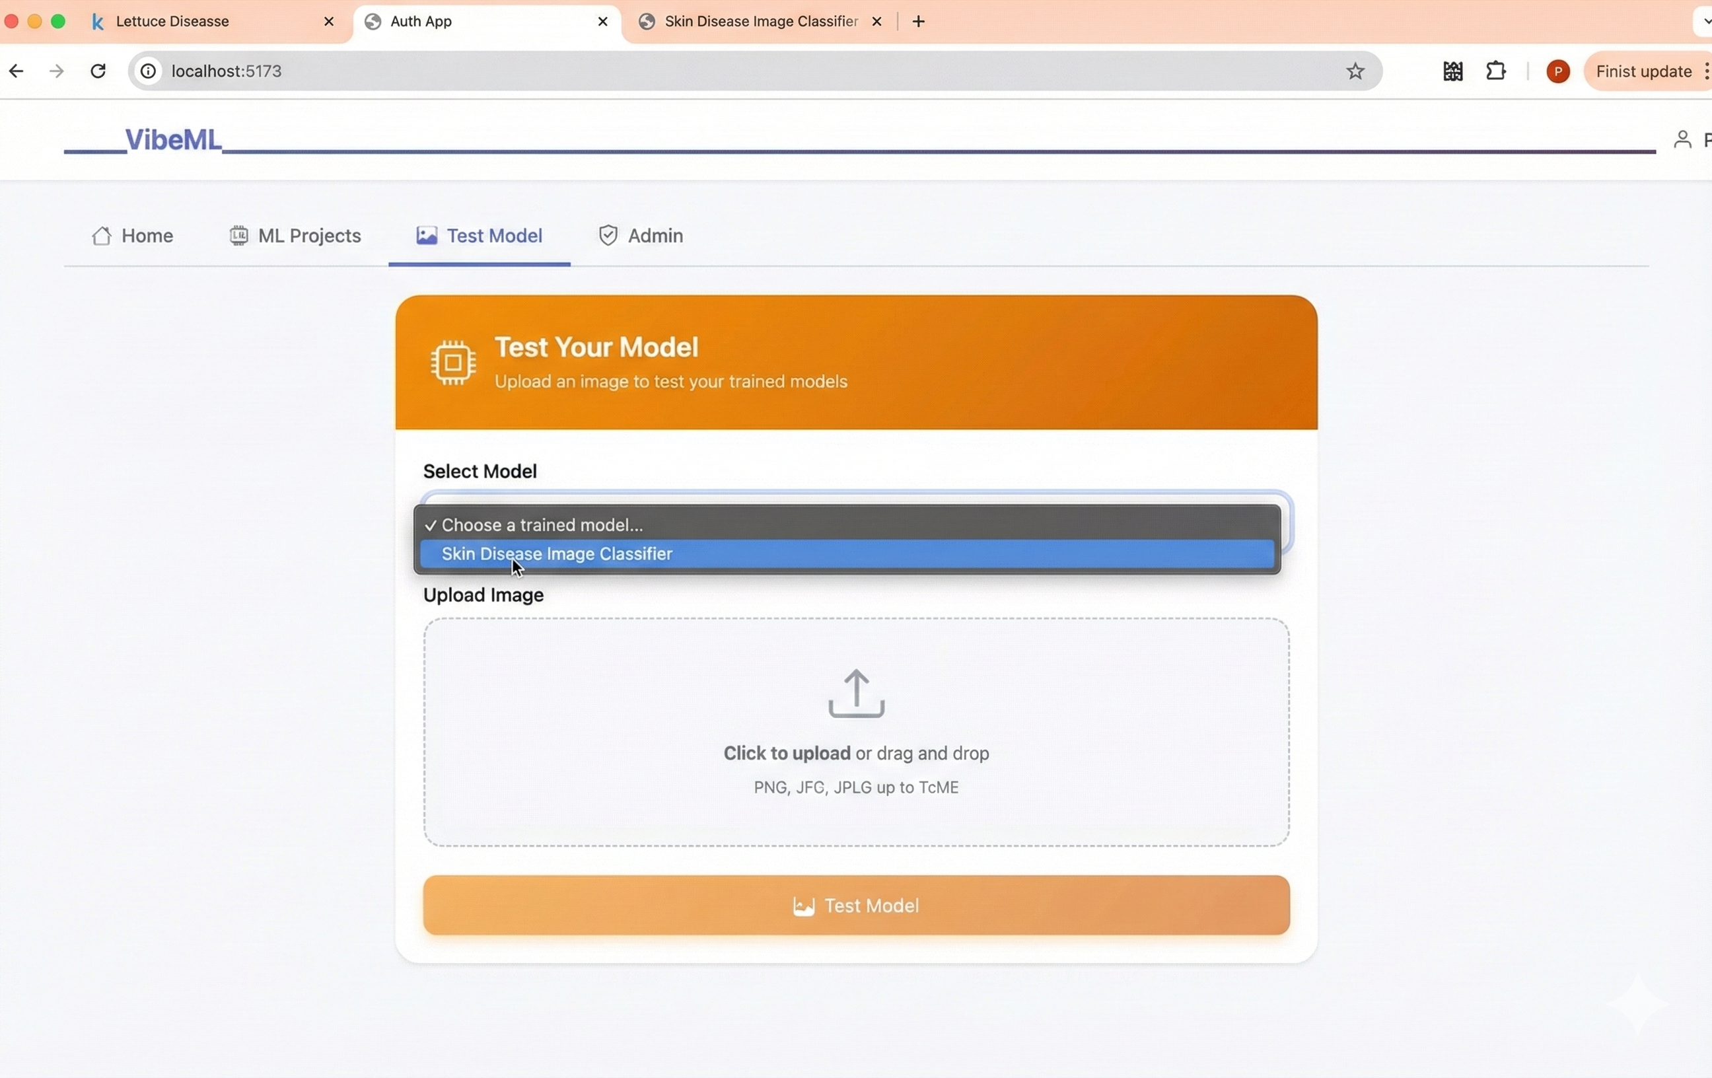Open browser extensions puzzle icon
1712x1078 pixels.
pyautogui.click(x=1496, y=71)
